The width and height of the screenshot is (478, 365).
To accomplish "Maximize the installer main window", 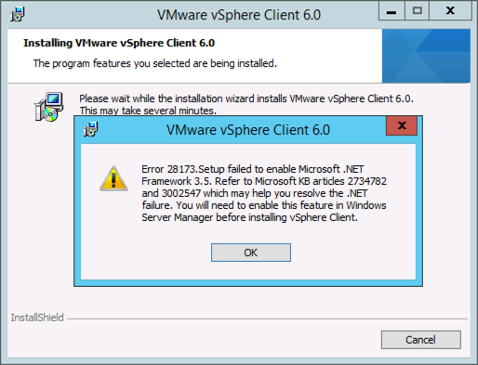I will 418,11.
